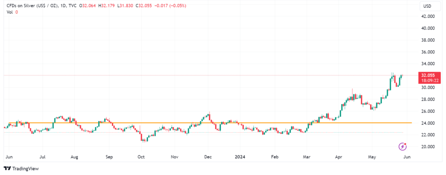
Task: Click the 18:09:22 bar countdown timer
Action: (427, 80)
